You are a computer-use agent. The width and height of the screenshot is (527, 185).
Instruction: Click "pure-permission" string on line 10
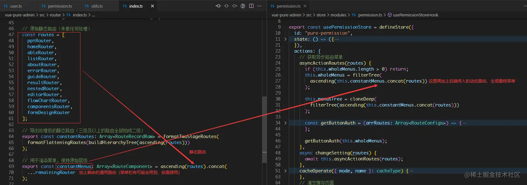click(x=328, y=33)
